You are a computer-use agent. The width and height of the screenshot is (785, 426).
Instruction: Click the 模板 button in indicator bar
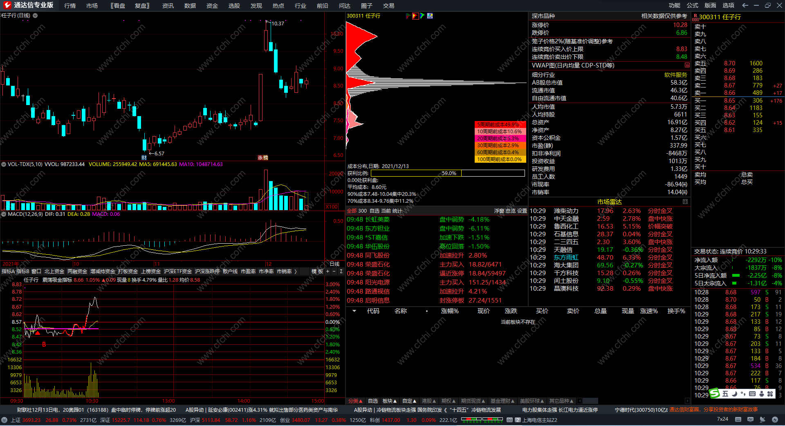click(x=317, y=271)
